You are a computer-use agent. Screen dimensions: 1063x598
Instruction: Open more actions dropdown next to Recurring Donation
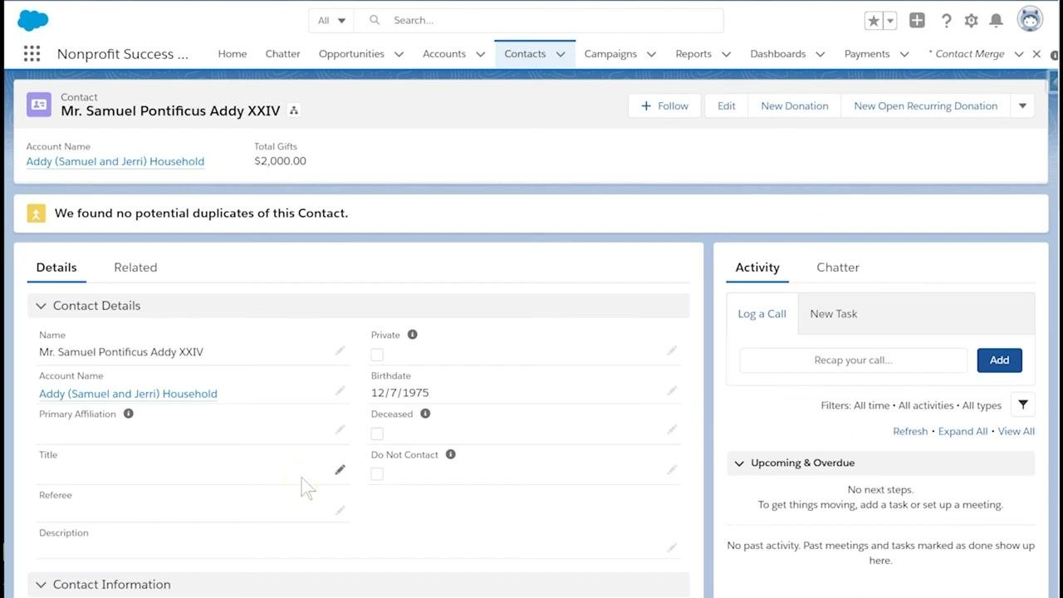coord(1022,105)
